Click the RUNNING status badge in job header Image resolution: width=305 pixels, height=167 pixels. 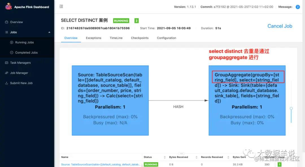pyautogui.click(x=121, y=21)
